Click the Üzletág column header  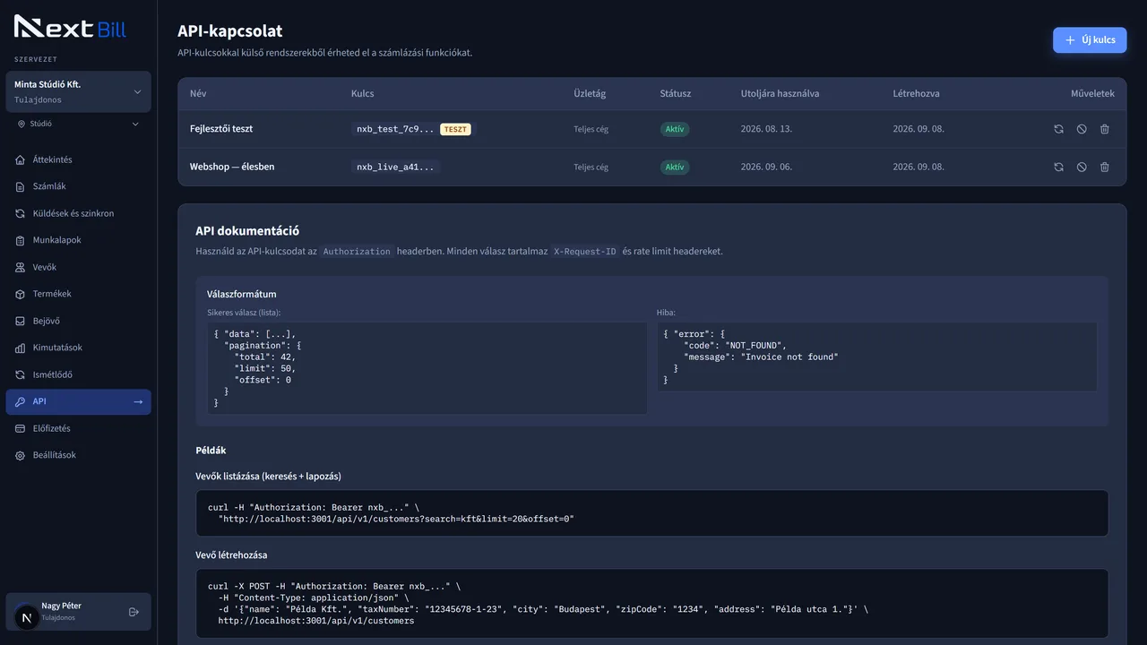tap(590, 93)
